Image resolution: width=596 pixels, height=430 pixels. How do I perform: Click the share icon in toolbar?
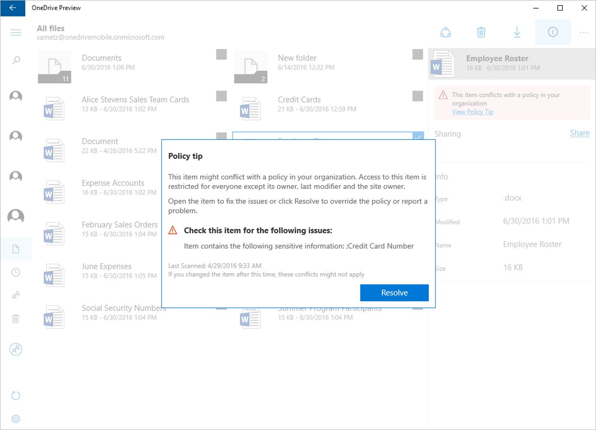pos(445,32)
